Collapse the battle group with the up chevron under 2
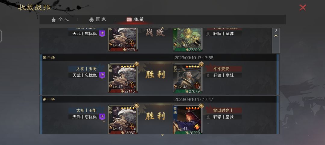This screenshot has width=325, height=145. tap(276, 36)
